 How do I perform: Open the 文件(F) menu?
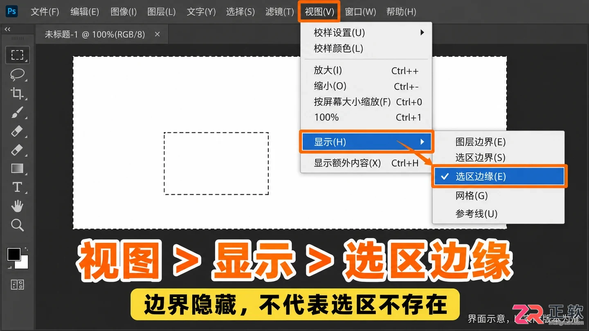point(45,12)
